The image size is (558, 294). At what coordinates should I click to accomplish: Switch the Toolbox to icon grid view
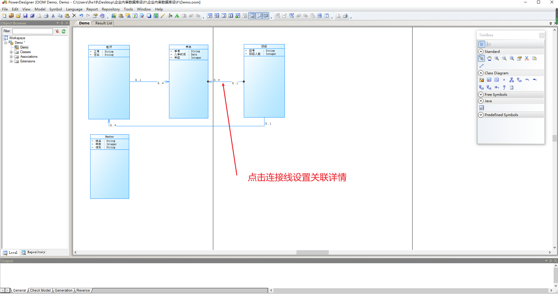[x=482, y=44]
